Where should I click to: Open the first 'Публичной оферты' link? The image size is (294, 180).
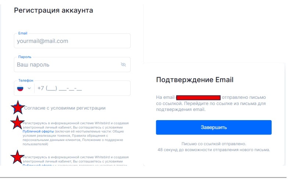click(38, 131)
